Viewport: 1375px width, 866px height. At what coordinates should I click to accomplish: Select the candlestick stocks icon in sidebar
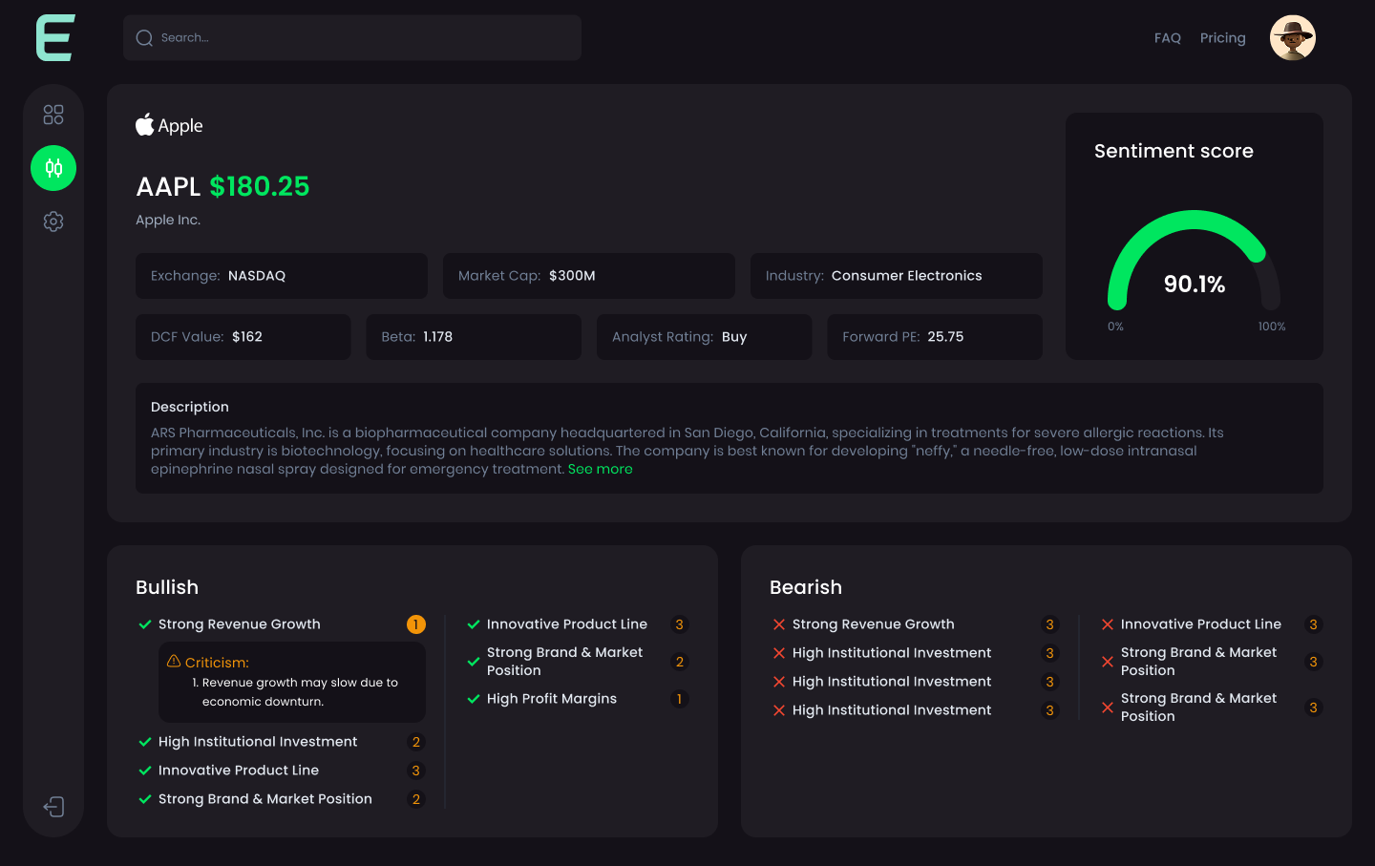(53, 167)
